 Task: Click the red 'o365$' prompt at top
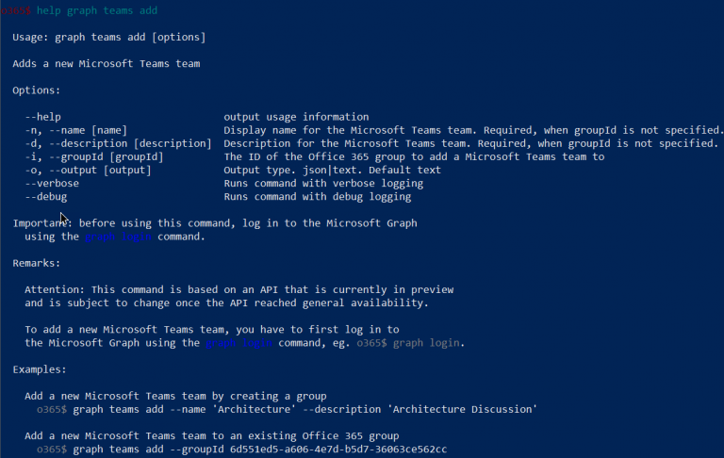(x=16, y=10)
